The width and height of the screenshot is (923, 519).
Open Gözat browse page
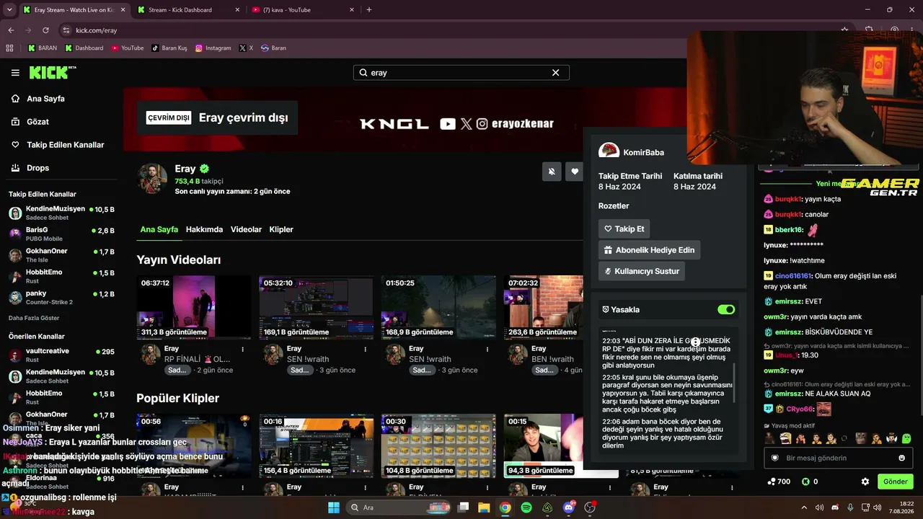(x=37, y=122)
